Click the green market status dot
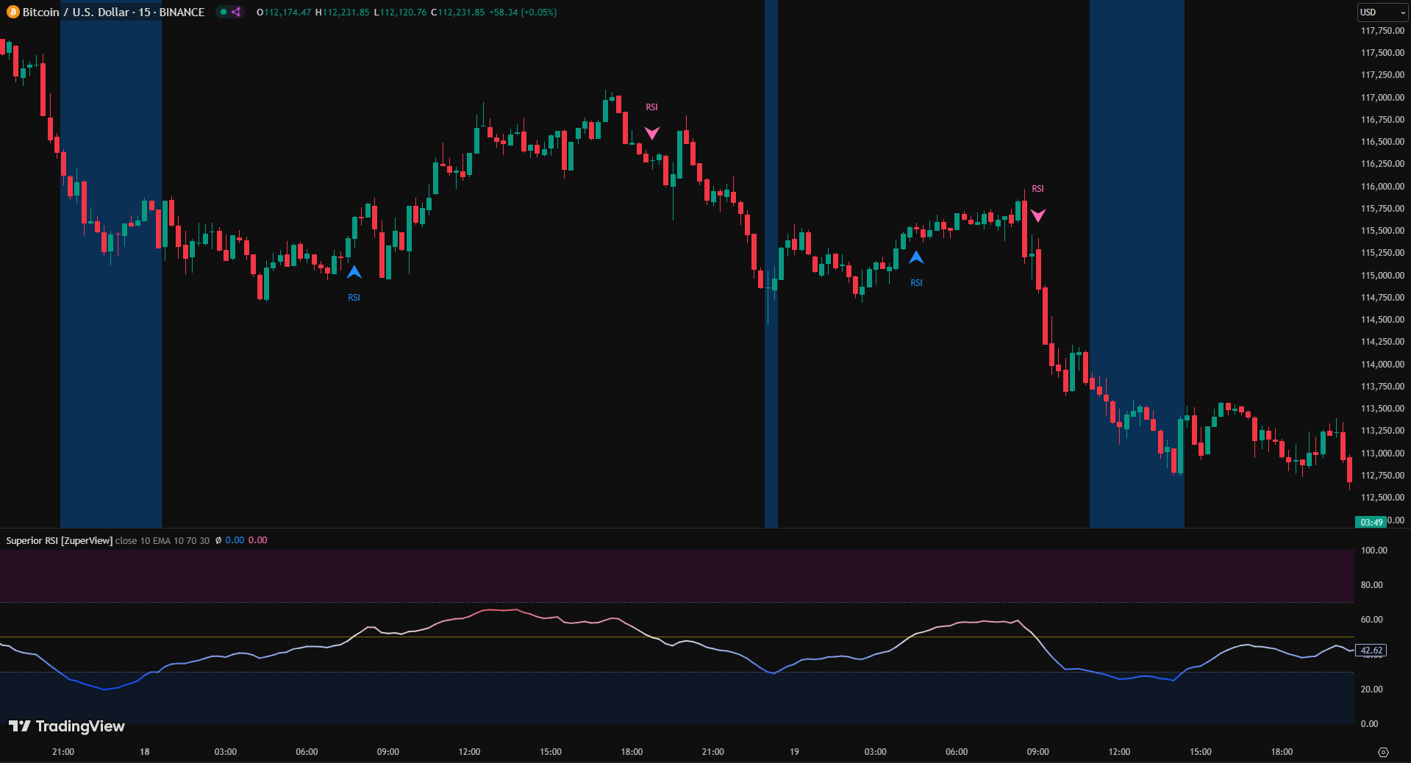Image resolution: width=1411 pixels, height=763 pixels. tap(223, 12)
